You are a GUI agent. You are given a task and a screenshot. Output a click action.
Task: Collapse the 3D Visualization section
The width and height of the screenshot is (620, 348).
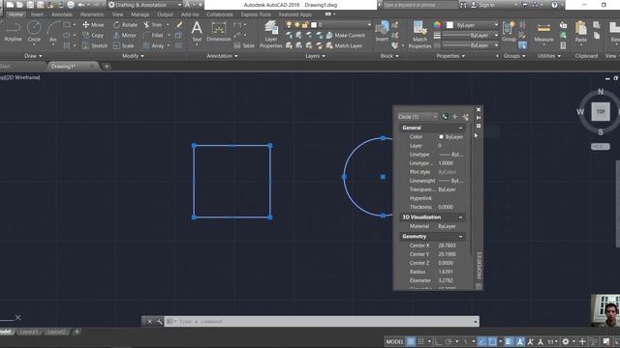(x=461, y=217)
